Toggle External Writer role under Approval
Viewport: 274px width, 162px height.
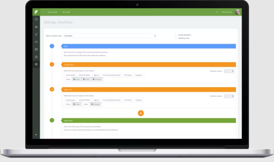point(84,100)
